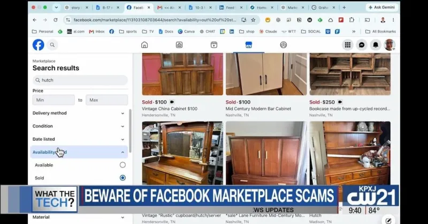Open the Chrome extensions puzzle icon
This screenshot has height=224, width=428.
click(351, 20)
